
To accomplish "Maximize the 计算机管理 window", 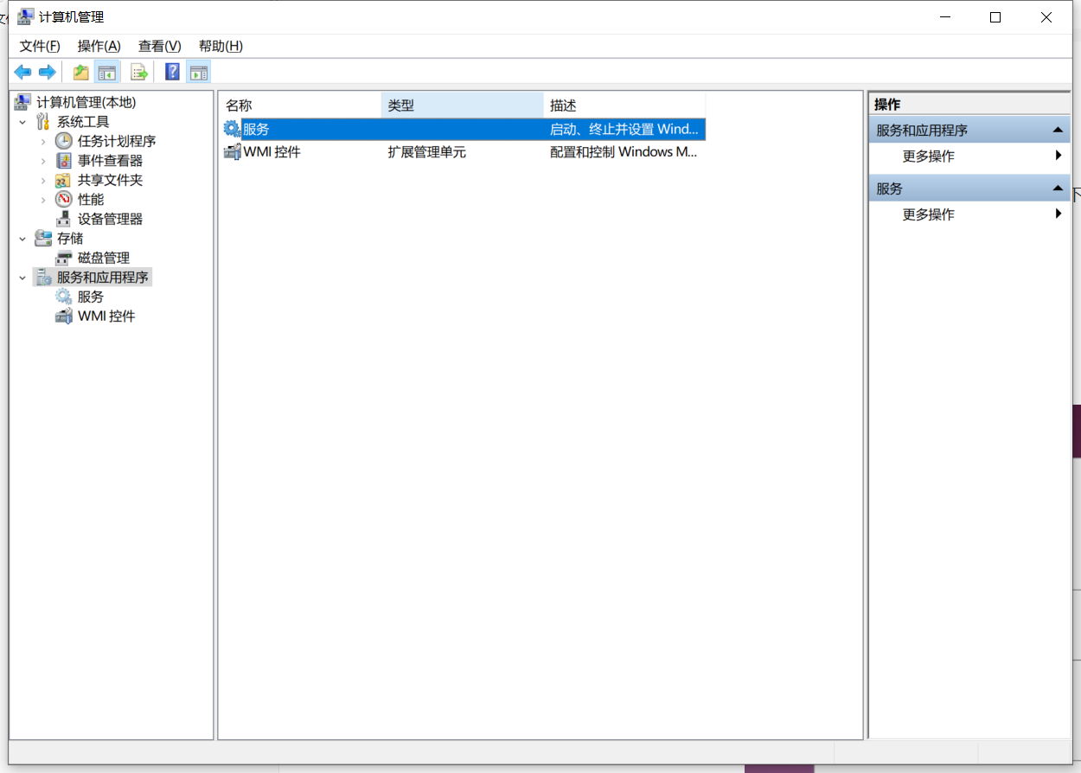I will click(995, 17).
